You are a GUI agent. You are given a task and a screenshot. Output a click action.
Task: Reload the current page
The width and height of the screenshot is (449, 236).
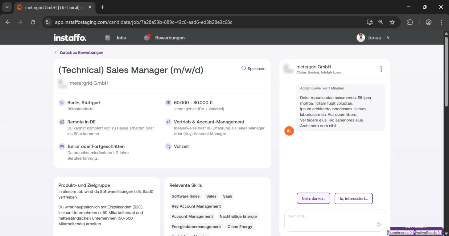pos(33,22)
